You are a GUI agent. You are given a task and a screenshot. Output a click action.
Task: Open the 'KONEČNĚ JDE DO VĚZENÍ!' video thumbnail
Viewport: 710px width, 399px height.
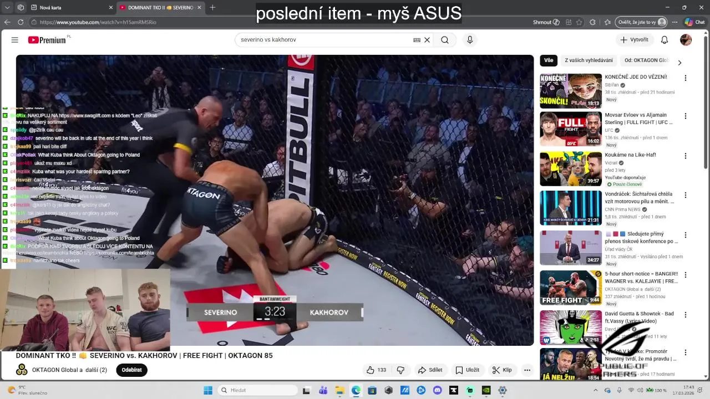[x=571, y=91]
